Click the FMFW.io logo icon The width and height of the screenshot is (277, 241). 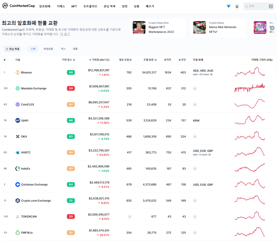18,233
